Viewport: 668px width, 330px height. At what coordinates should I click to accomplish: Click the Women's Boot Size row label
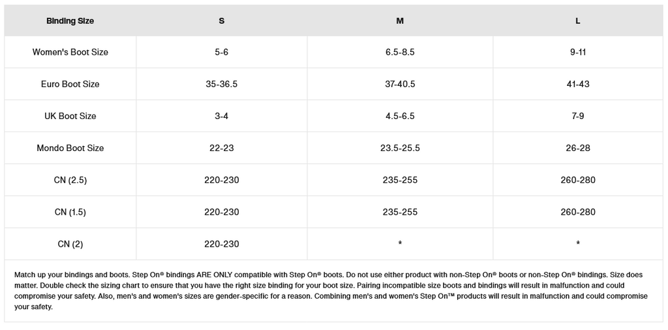pos(70,52)
